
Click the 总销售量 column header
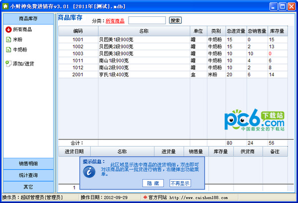pos(257,31)
